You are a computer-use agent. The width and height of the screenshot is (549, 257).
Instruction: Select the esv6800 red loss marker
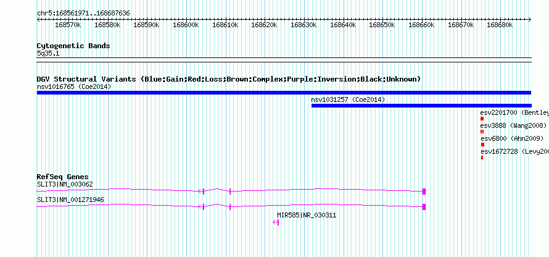click(483, 145)
